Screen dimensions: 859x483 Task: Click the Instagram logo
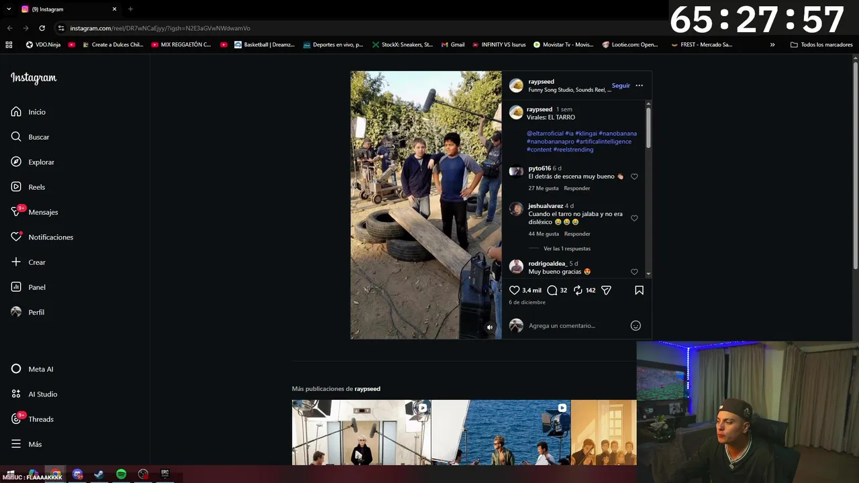(34, 78)
